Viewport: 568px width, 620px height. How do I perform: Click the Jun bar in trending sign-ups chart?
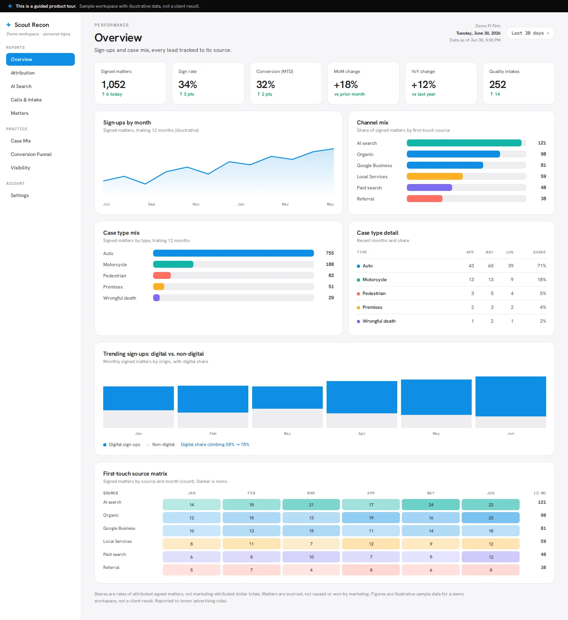coord(511,402)
